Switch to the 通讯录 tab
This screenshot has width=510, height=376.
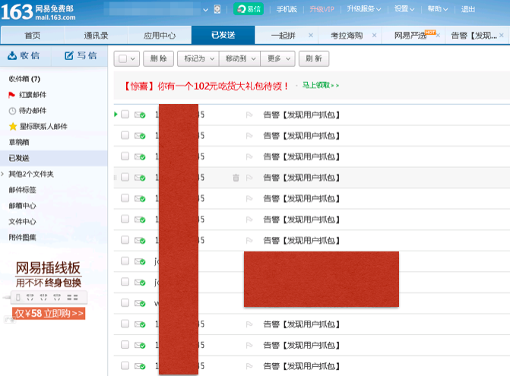click(96, 36)
